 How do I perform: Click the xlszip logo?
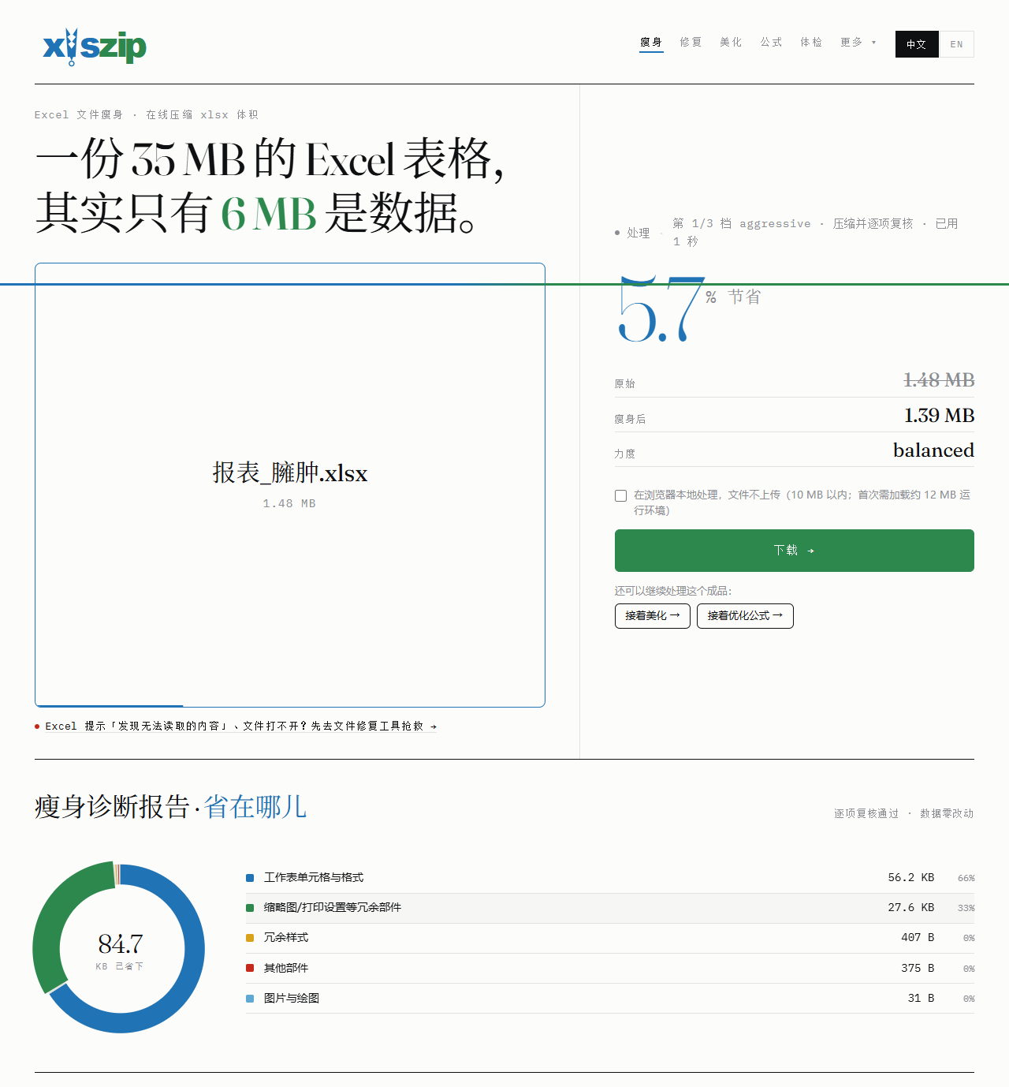95,47
